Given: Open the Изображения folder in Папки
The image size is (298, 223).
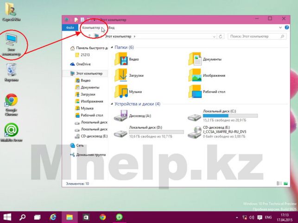Looking at the screenshot, I should tap(207, 75).
